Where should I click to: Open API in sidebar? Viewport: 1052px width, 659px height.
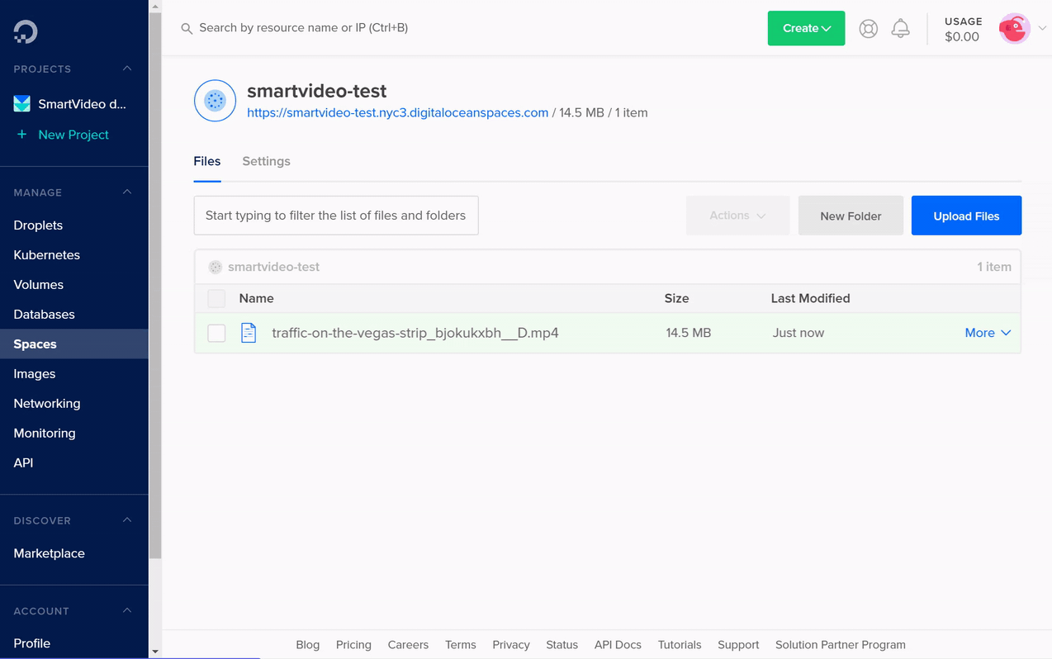point(23,462)
